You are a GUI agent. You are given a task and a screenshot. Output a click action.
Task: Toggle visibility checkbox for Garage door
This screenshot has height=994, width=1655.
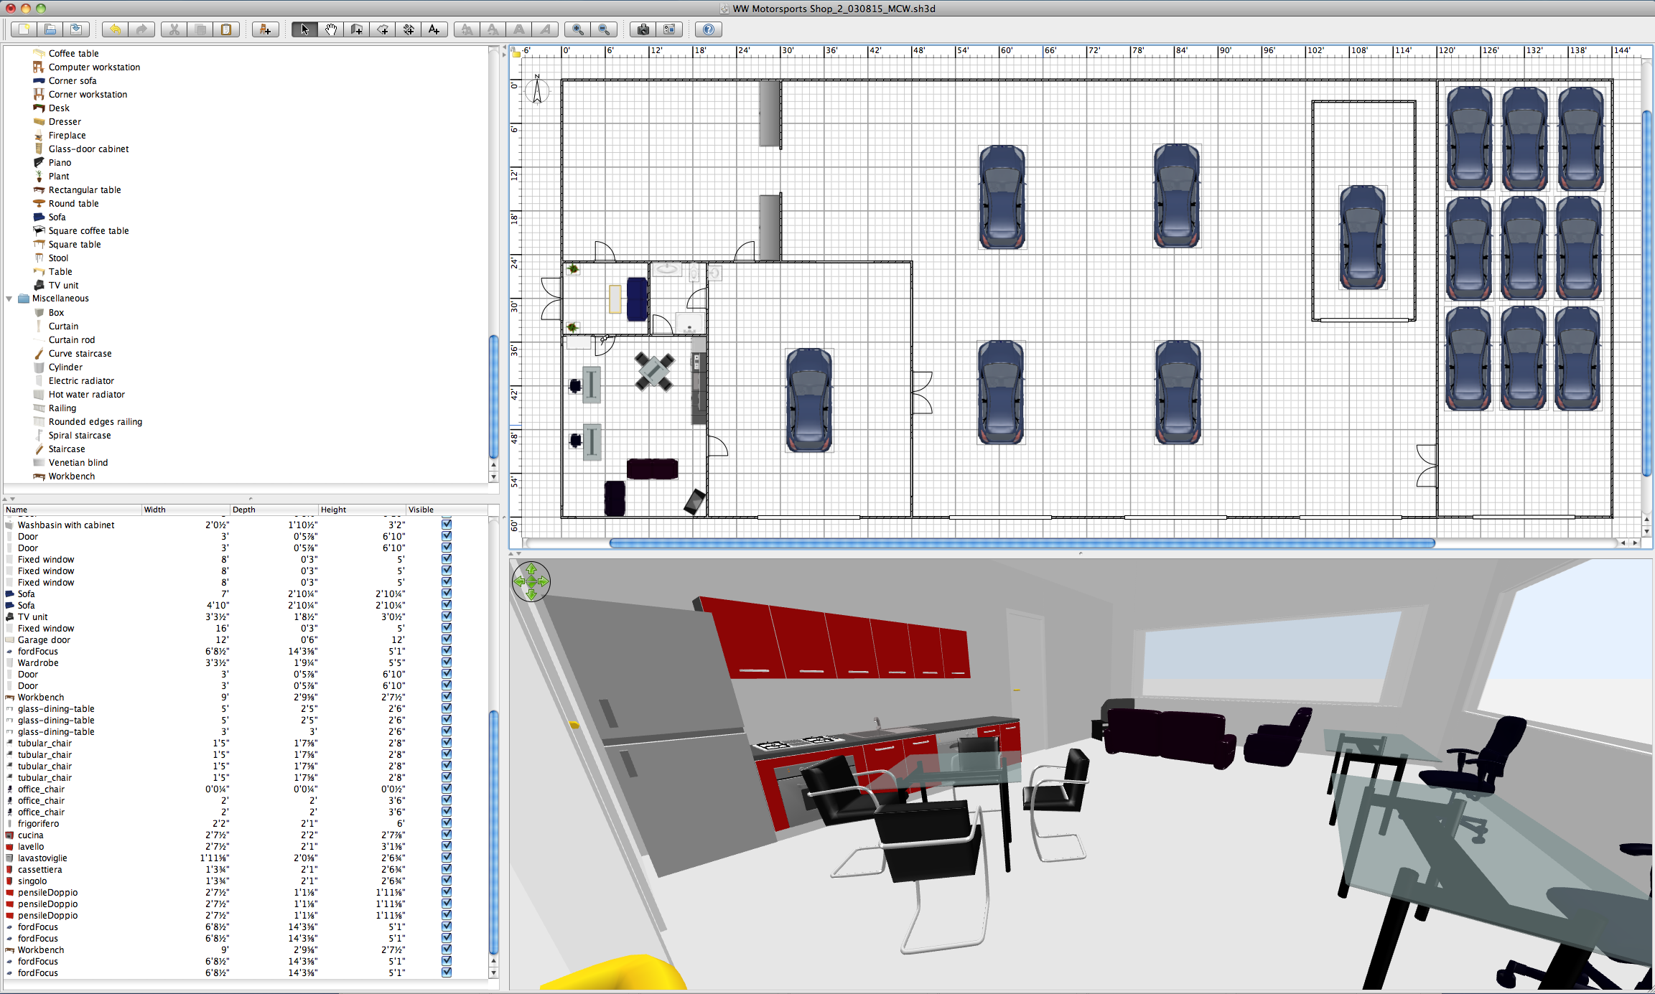coord(447,639)
